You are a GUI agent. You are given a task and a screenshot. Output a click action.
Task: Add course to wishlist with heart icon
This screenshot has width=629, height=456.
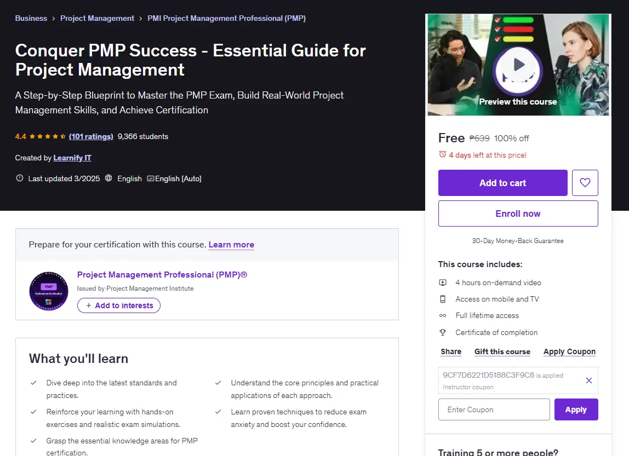[x=585, y=183]
